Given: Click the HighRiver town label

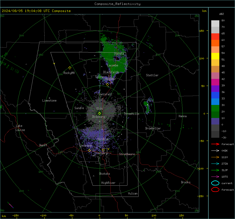Looking at the screenshot, I should point(108,183).
